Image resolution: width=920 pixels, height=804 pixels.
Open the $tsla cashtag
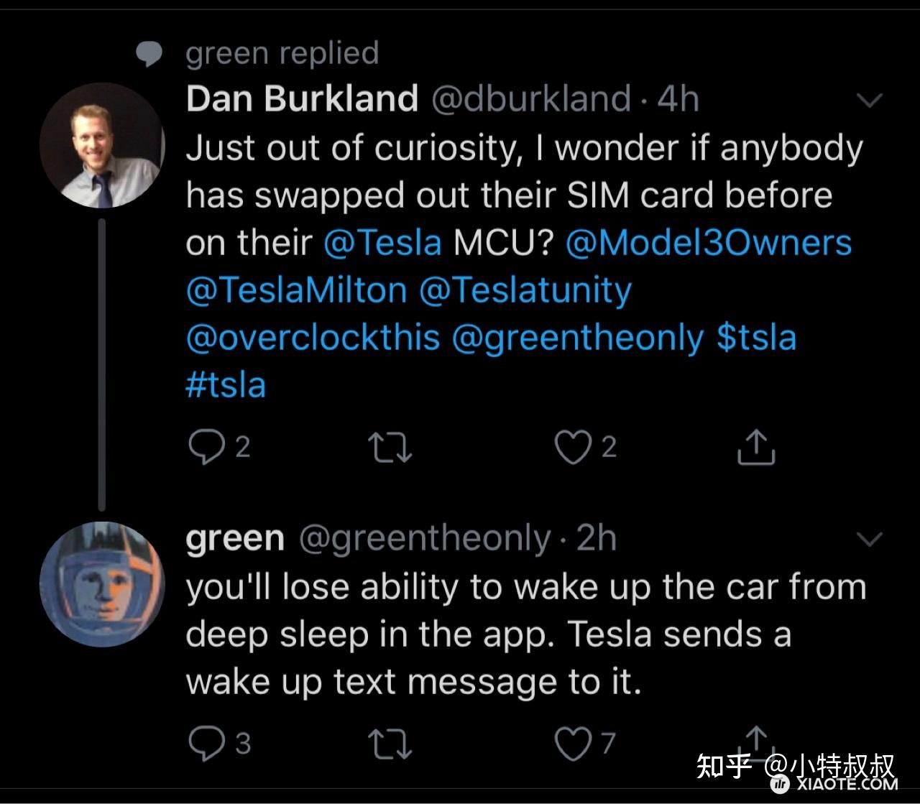coord(757,338)
